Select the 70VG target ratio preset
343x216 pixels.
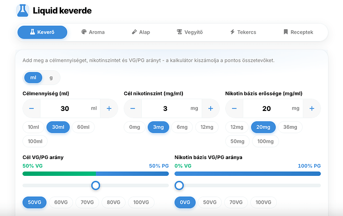(x=87, y=202)
